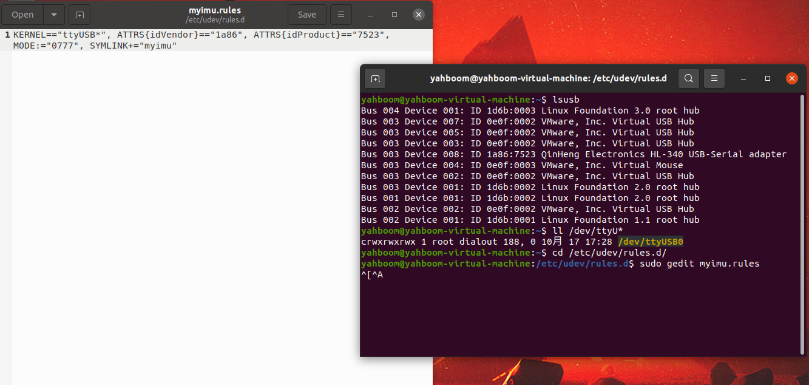Image resolution: width=809 pixels, height=385 pixels.
Task: Create a new document tab in gedit
Action: coord(80,15)
